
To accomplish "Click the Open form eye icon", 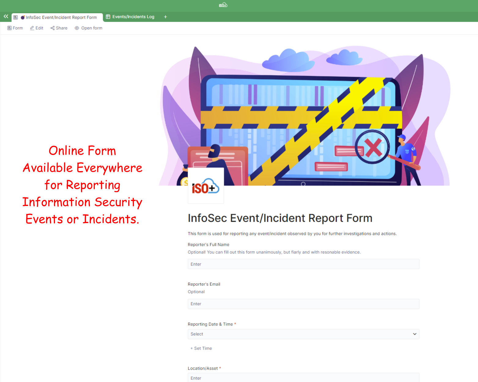I will coord(77,28).
